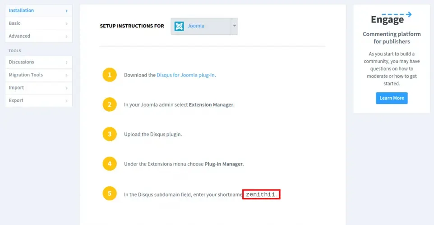The image size is (434, 225).
Task: Click the platform dropdown arrow button
Action: click(x=235, y=26)
